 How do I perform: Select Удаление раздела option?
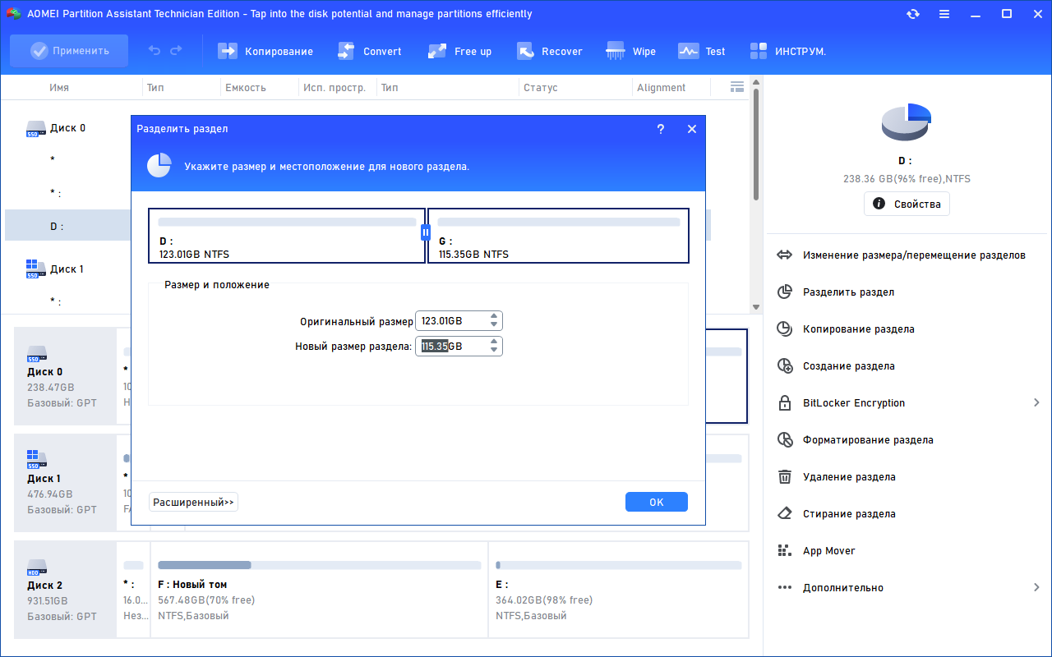click(849, 477)
